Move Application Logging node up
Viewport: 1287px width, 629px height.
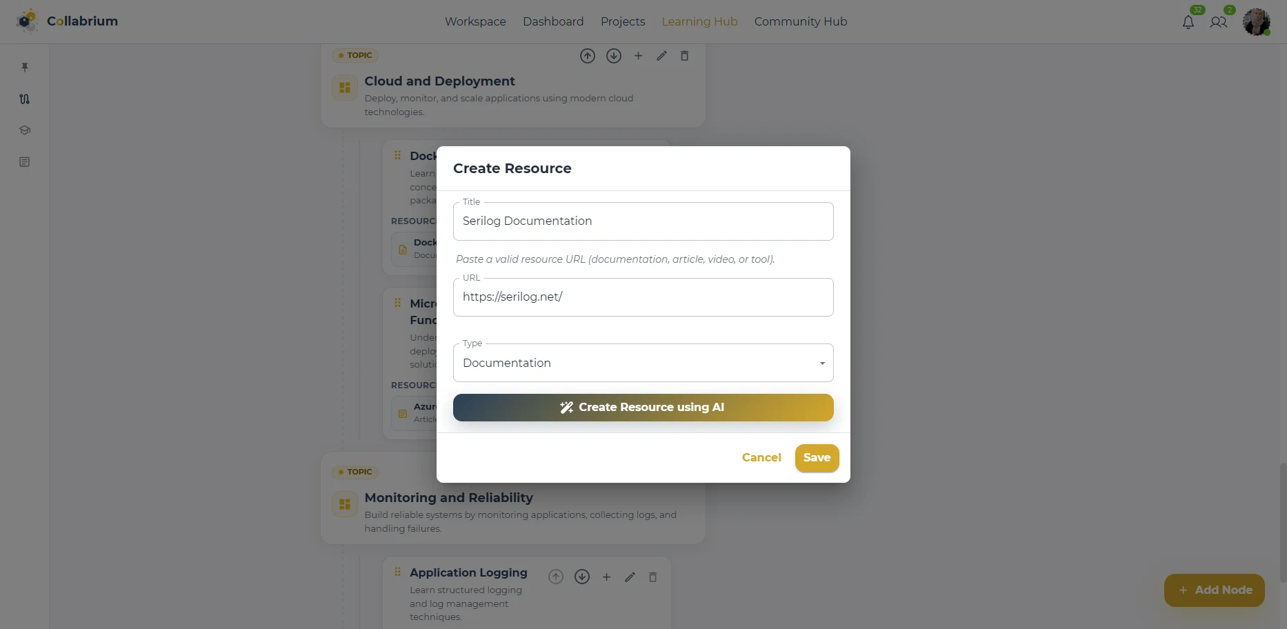coord(556,577)
